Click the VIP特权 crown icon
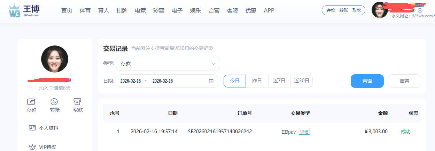The width and height of the screenshot is (435, 151). 32,147
